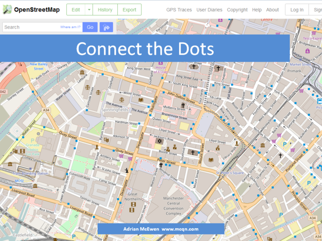322x241 pixels.
Task: Open the History tab
Action: click(105, 10)
